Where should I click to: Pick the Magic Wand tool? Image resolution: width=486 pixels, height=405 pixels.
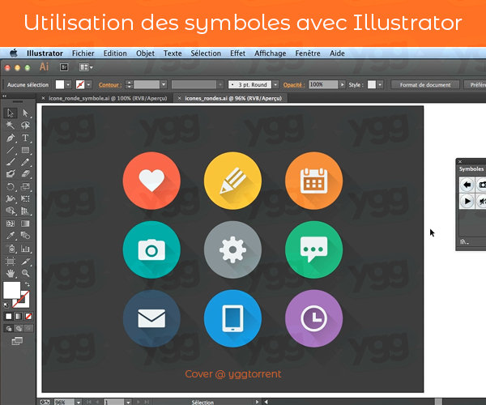click(11, 126)
